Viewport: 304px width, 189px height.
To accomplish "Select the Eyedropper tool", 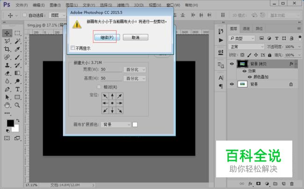I will (x=17, y=49).
